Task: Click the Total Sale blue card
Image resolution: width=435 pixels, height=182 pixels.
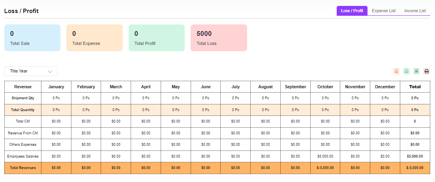Action: [32, 38]
